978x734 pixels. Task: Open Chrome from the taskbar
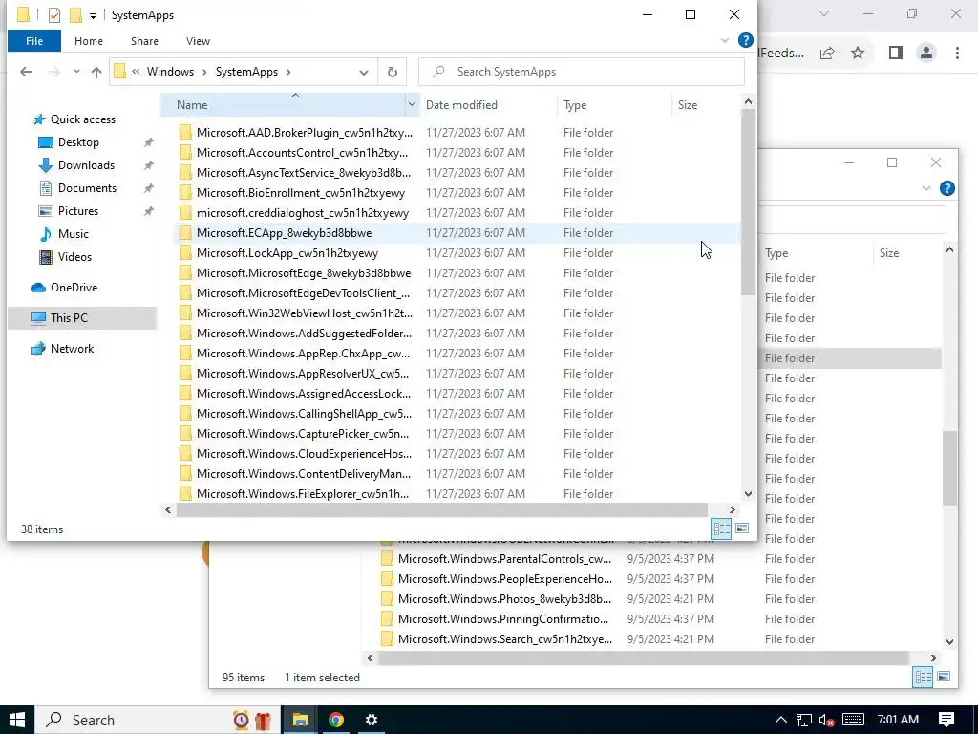(x=336, y=720)
